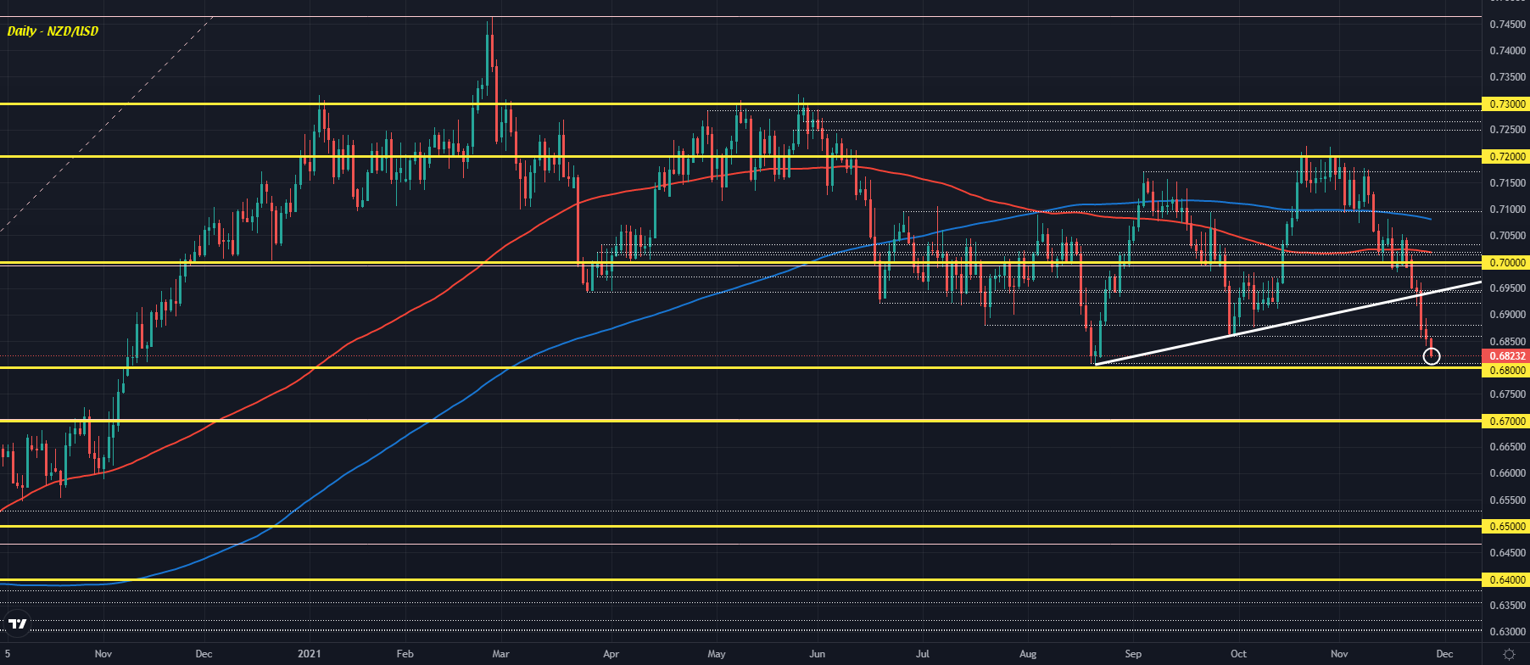The image size is (1530, 665).
Task: Click the 0.66500 price axis value
Action: coord(1507,447)
